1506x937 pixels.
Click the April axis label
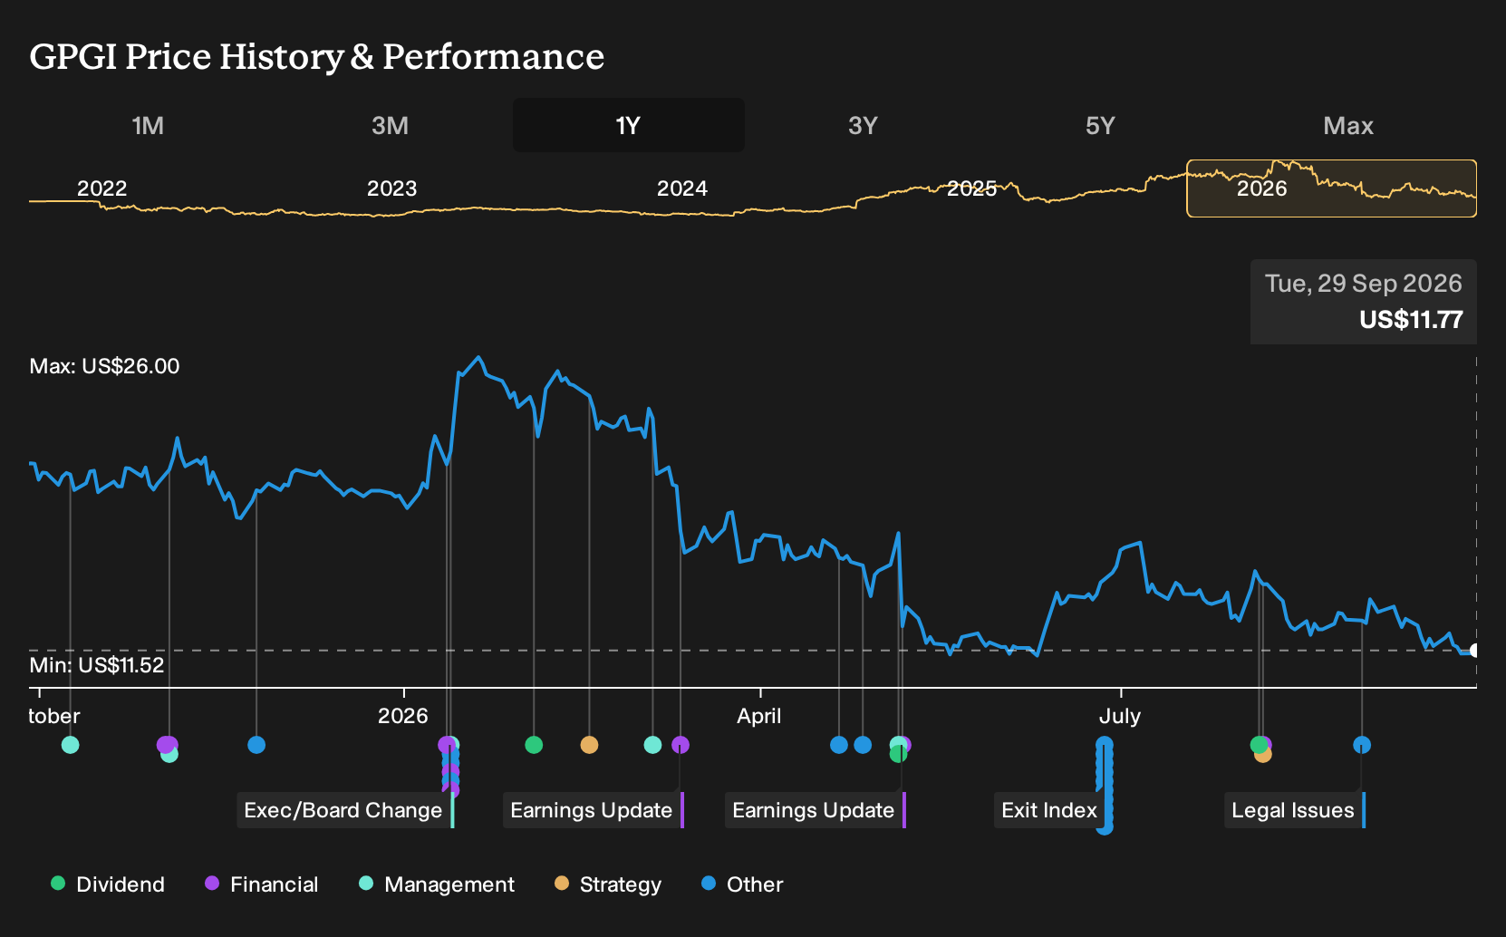759,716
